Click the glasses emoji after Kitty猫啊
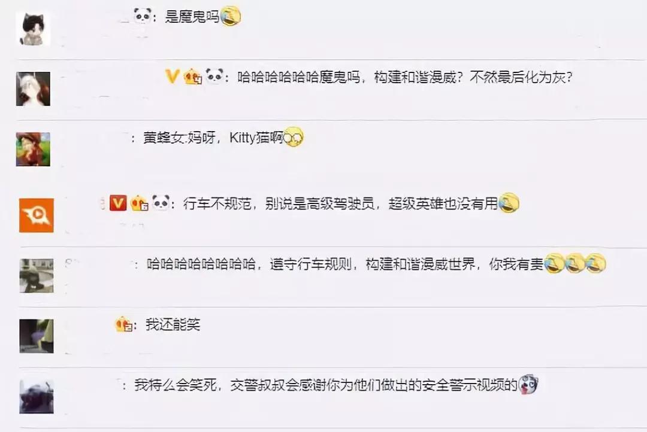The width and height of the screenshot is (647, 432). (x=294, y=137)
